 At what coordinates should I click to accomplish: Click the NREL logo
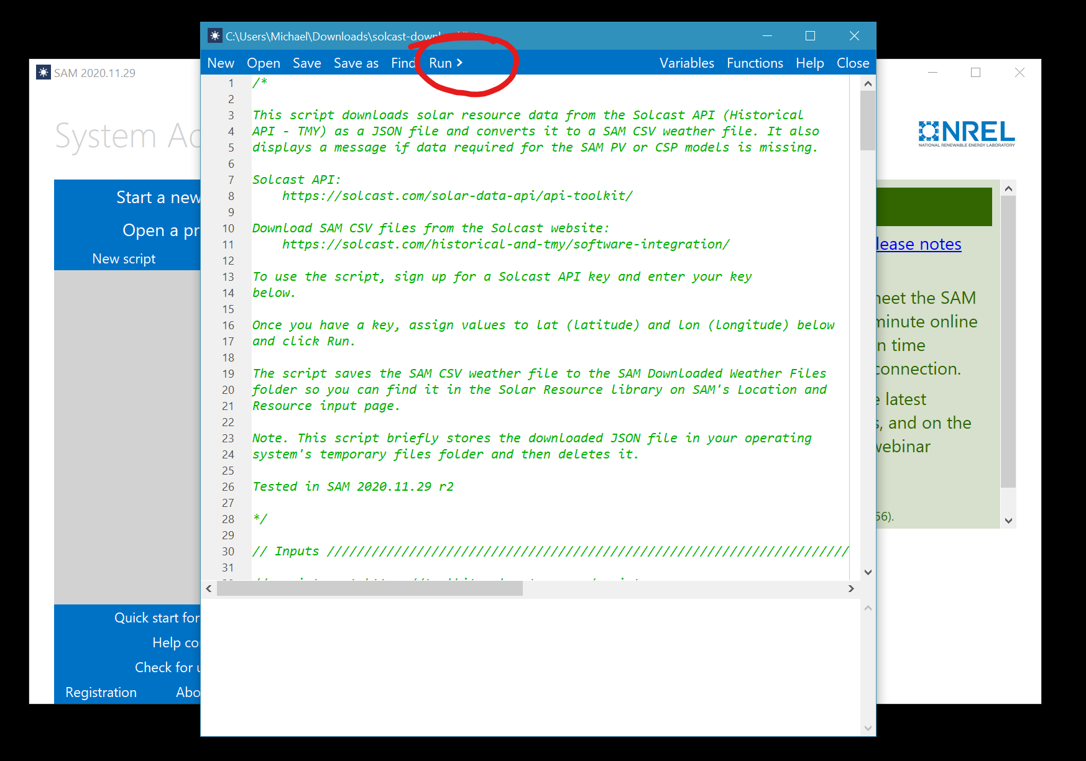coord(967,134)
